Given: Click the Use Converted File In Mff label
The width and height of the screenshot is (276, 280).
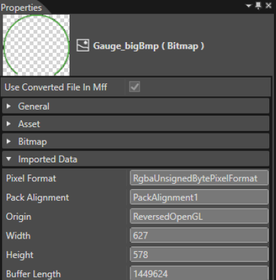Looking at the screenshot, I should [x=55, y=87].
